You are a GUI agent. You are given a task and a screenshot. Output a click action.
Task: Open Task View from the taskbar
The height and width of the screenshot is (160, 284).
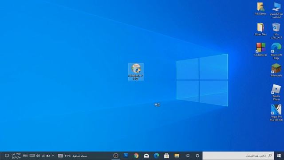187,156
